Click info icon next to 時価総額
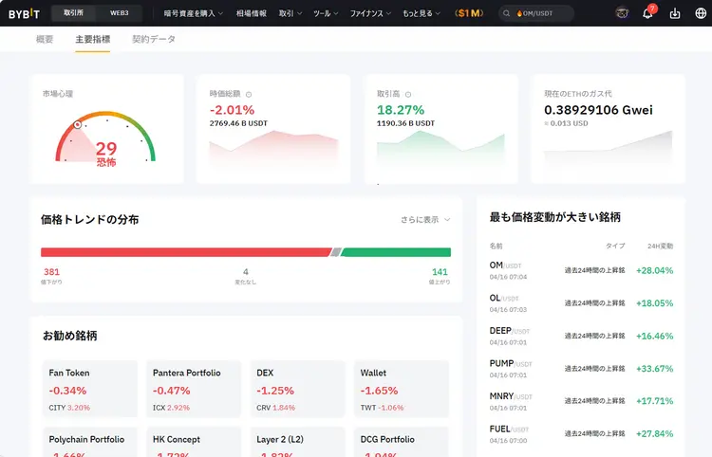Image resolution: width=712 pixels, height=457 pixels. 249,94
